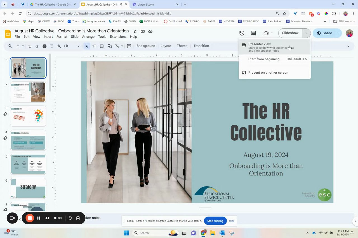Open the Chrome Extensions puzzle icon
Viewport: 358px width, 238px height.
pyautogui.click(x=334, y=13)
